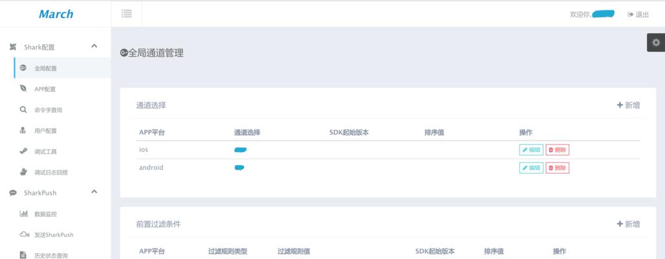This screenshot has height=259, width=665.
Task: Collapse the SharkPush menu chevron
Action: pyautogui.click(x=94, y=192)
